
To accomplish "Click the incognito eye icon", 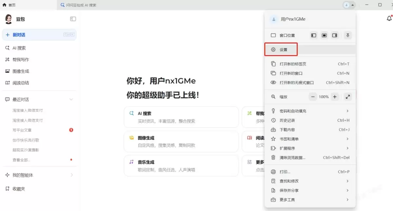I will pyautogui.click(x=273, y=83).
